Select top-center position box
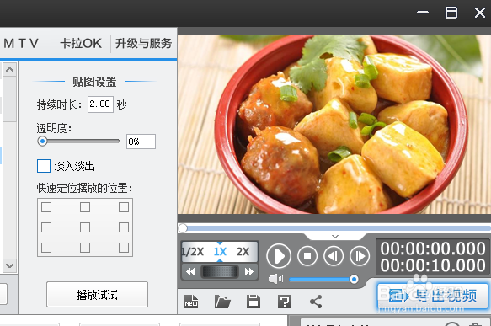This screenshot has width=491, height=326. [85, 207]
